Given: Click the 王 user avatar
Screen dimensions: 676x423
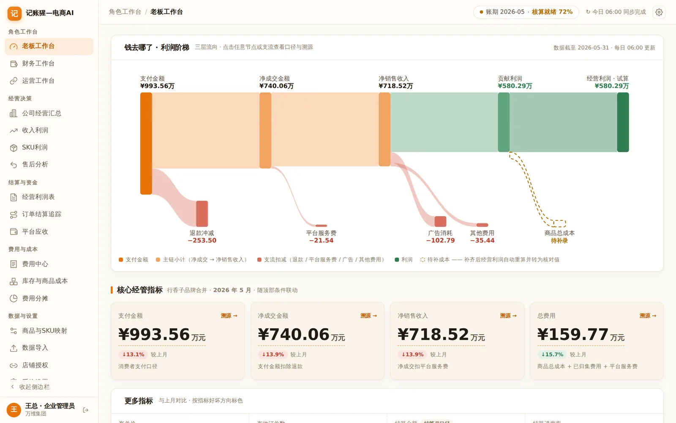Looking at the screenshot, I should click(14, 409).
